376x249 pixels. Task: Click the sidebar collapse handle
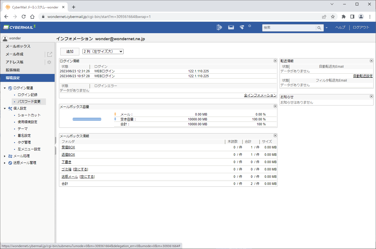pyautogui.click(x=55, y=146)
